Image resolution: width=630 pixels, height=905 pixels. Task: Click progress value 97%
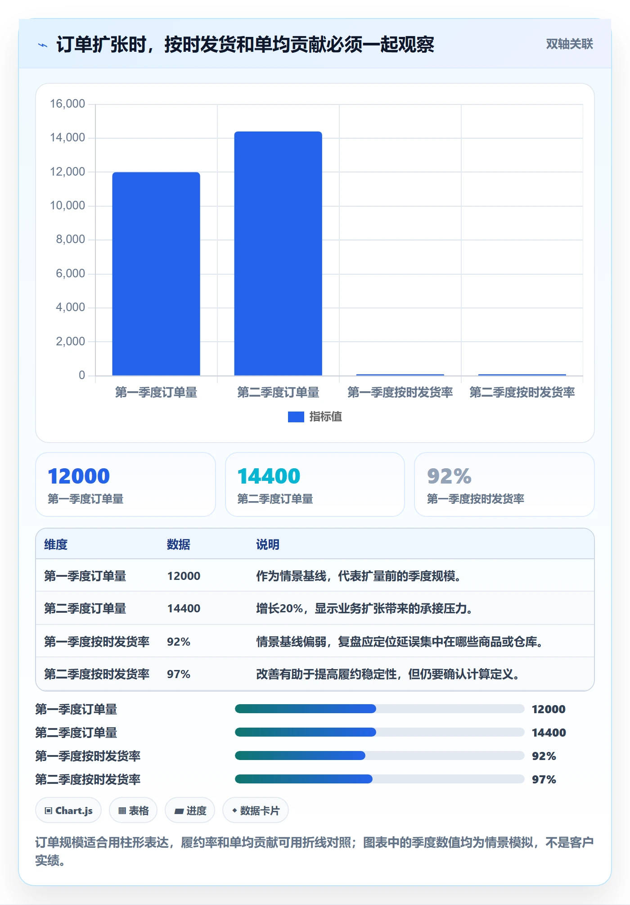[544, 779]
